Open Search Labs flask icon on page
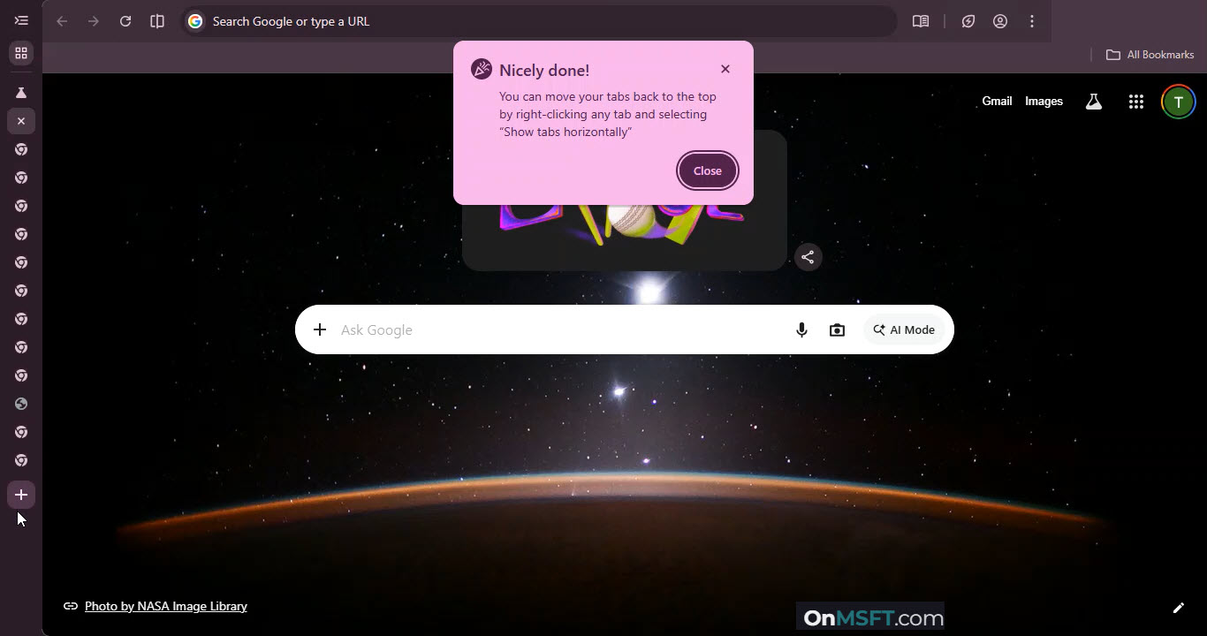The height and width of the screenshot is (636, 1207). (x=1094, y=102)
